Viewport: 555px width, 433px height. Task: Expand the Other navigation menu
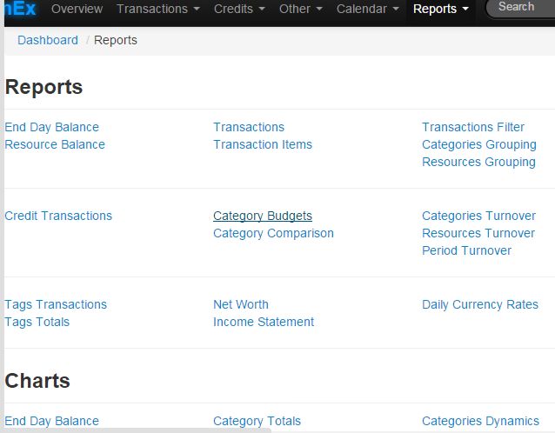301,9
